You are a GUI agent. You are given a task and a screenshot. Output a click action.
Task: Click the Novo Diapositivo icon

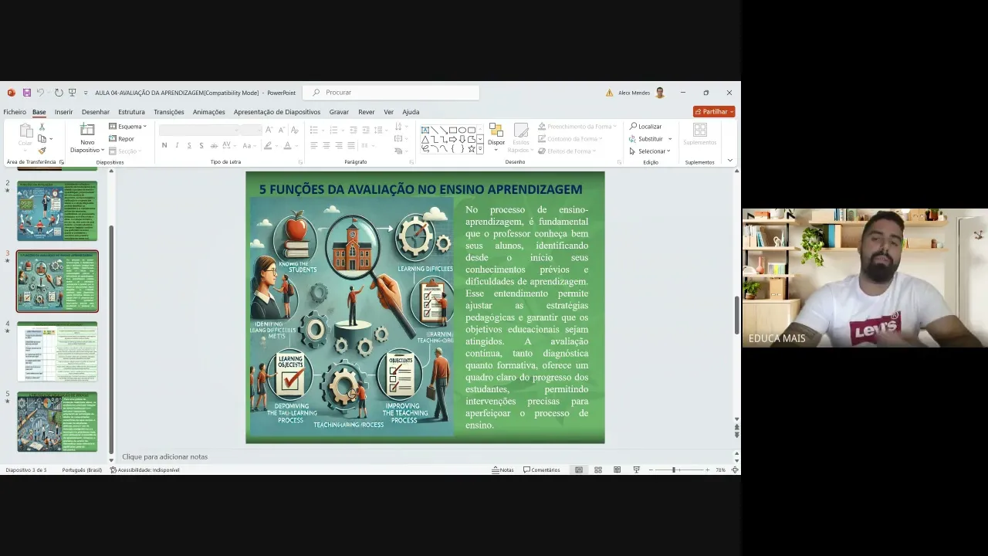87,130
